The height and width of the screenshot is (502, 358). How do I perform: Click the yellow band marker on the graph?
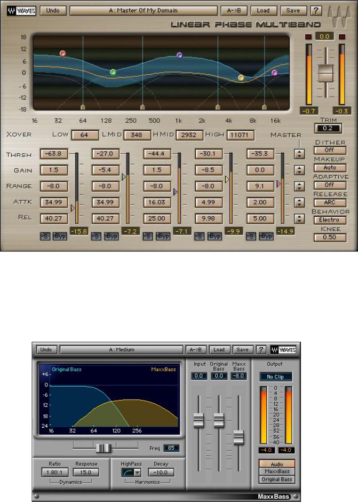tap(241, 77)
